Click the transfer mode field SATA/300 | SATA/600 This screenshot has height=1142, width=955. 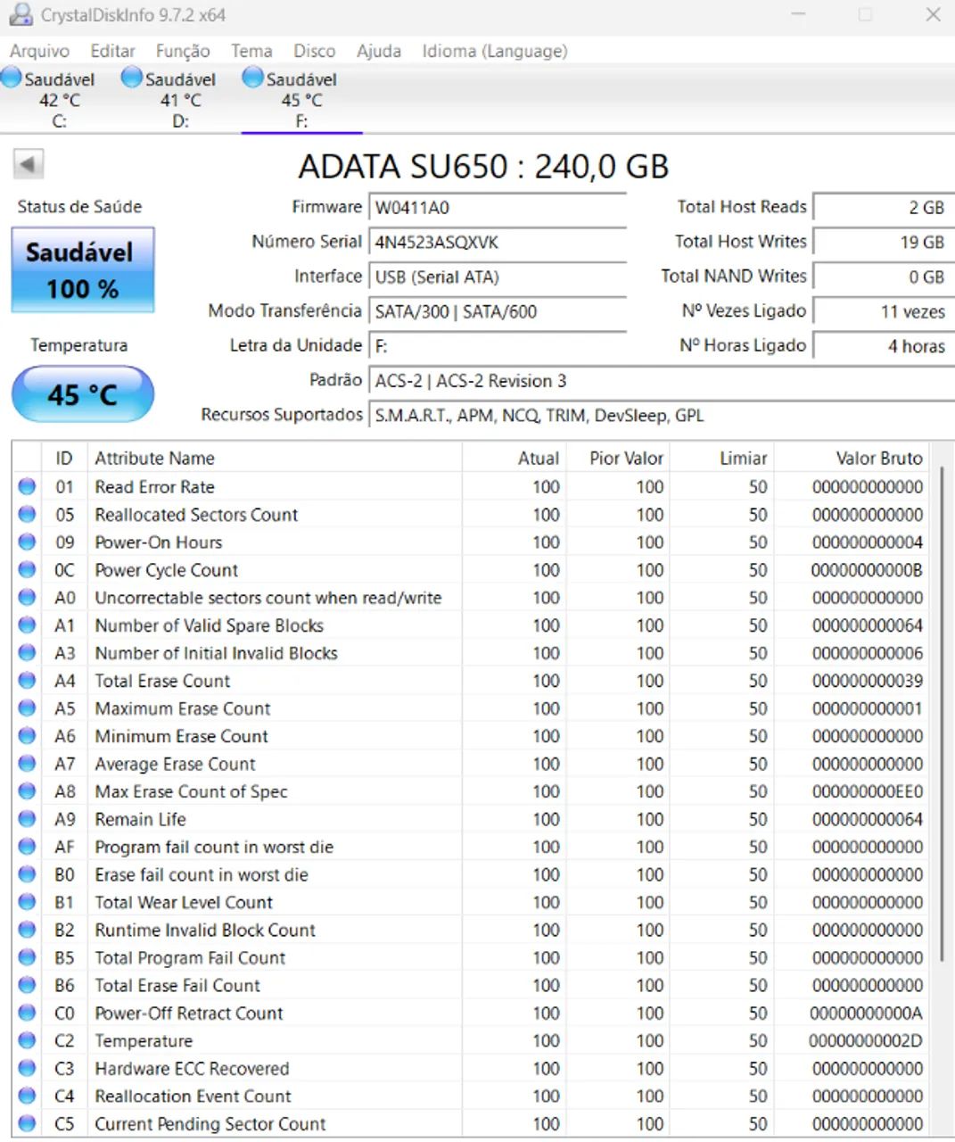(x=498, y=311)
